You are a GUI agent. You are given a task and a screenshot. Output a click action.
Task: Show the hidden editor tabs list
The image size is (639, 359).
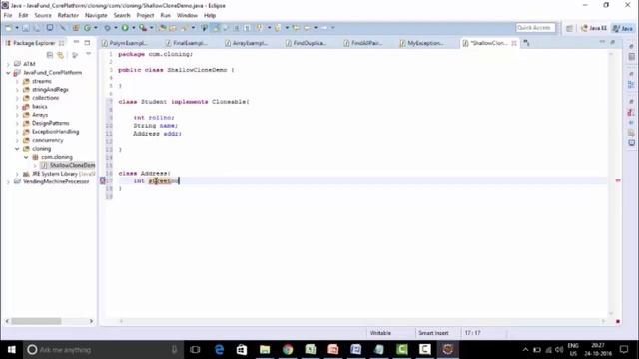(526, 43)
